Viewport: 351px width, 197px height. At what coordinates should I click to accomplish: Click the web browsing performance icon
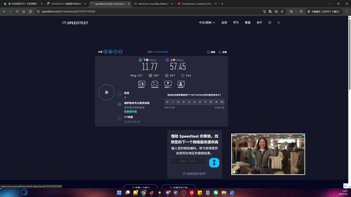(141, 84)
